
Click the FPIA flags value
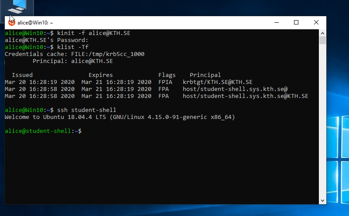click(165, 82)
